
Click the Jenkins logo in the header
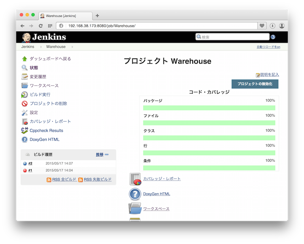44,37
